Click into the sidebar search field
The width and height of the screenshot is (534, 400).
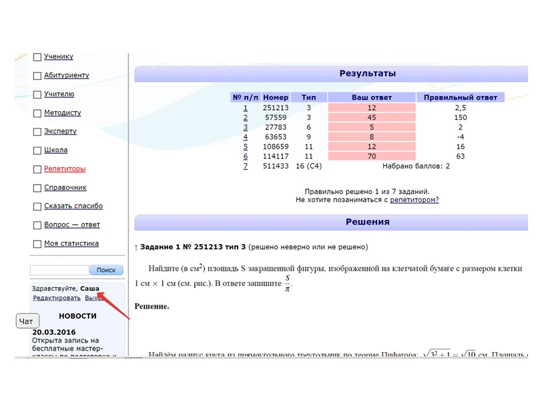pos(59,270)
